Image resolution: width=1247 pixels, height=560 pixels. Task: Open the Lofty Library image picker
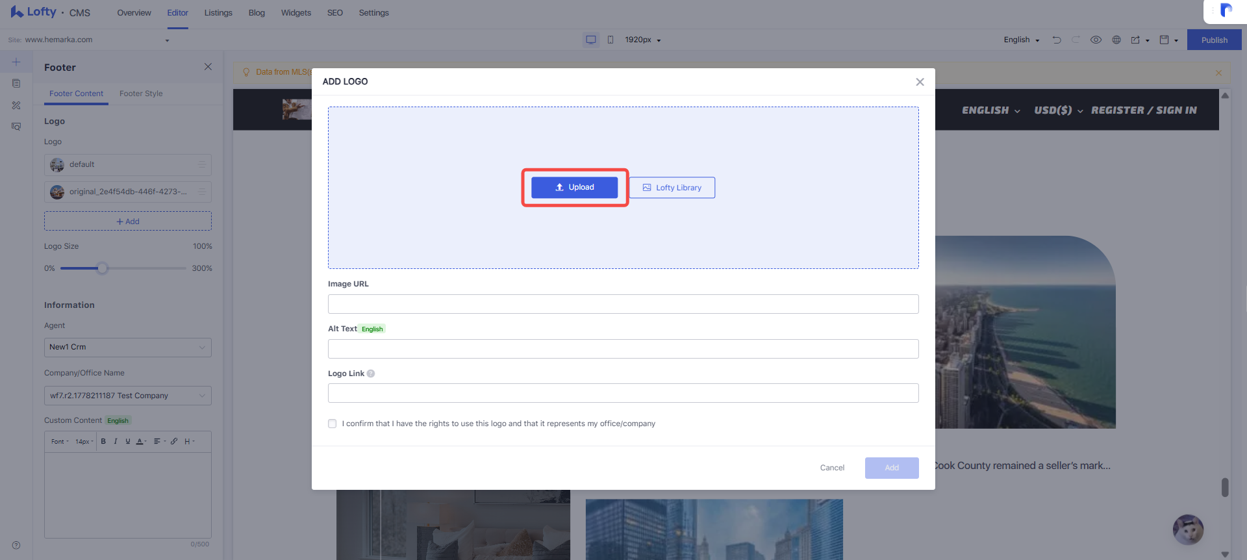(x=672, y=188)
